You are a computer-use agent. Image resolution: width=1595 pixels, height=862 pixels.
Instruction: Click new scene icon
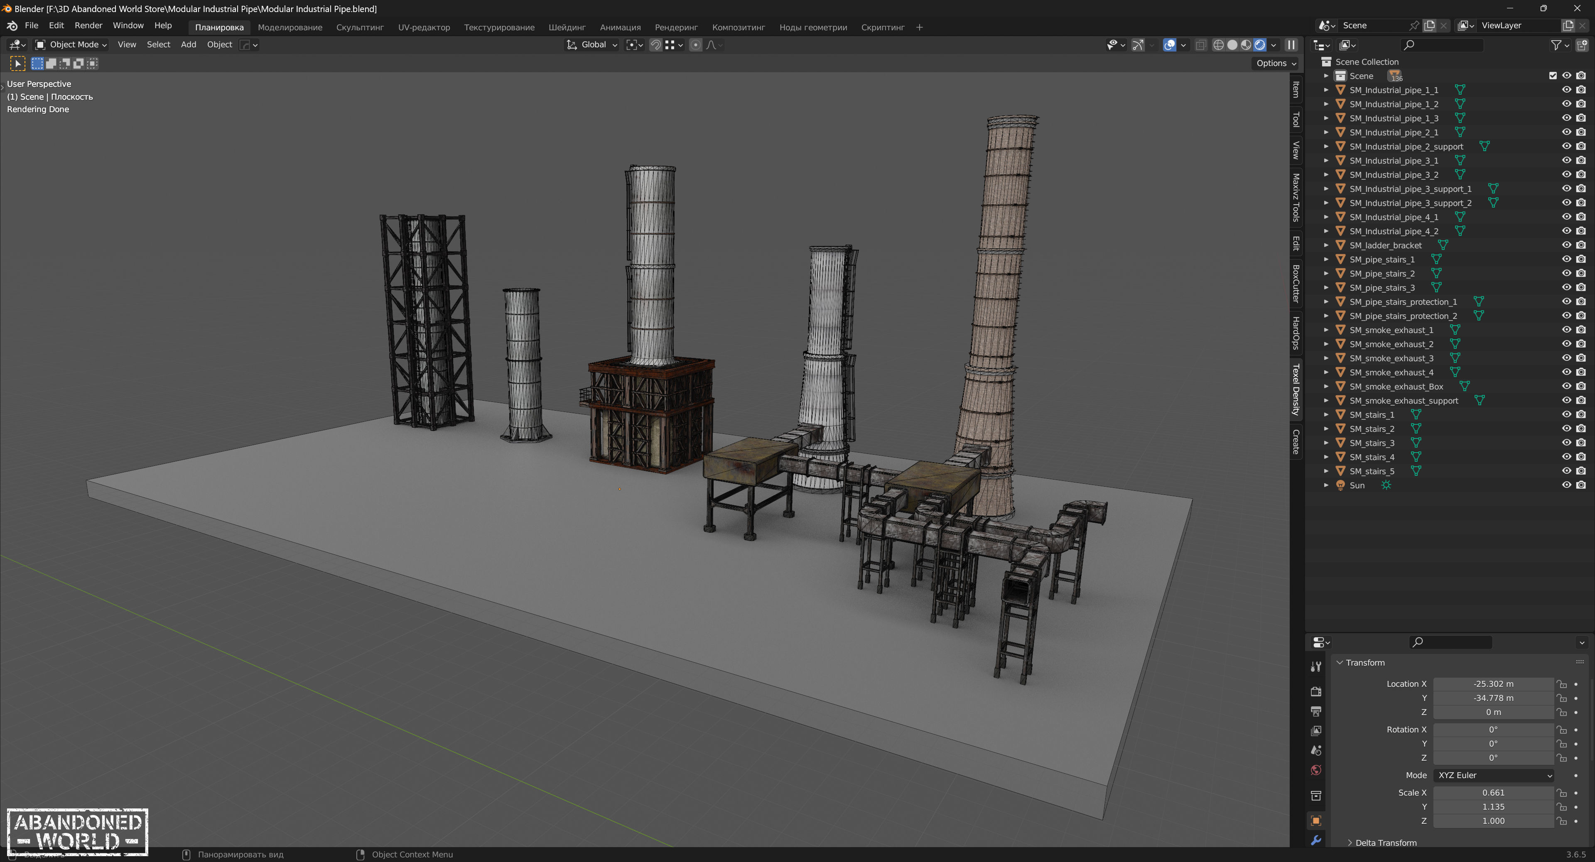[x=1429, y=25]
